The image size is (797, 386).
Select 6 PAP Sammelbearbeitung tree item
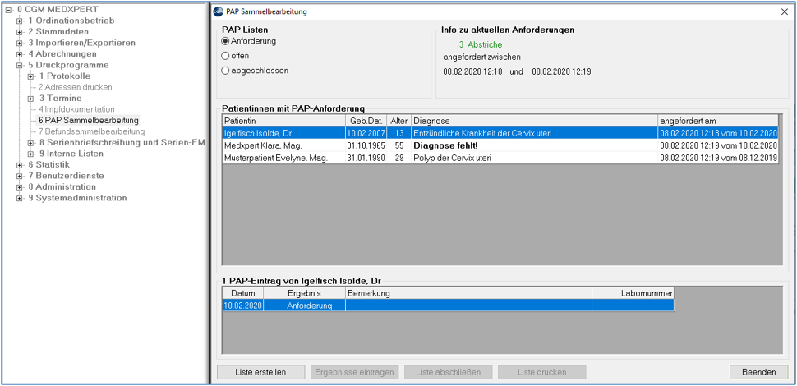pyautogui.click(x=89, y=121)
